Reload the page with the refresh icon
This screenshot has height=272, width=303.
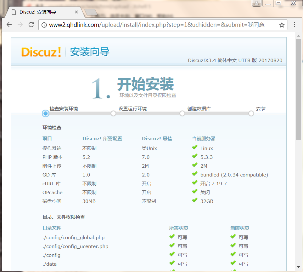click(x=31, y=25)
